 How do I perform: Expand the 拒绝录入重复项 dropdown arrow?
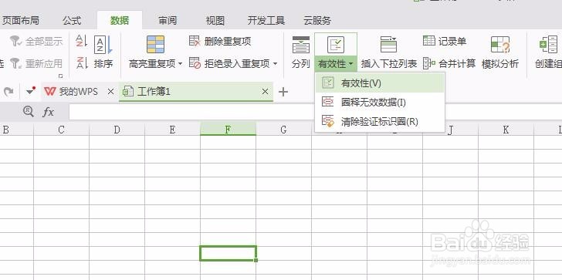tap(276, 64)
